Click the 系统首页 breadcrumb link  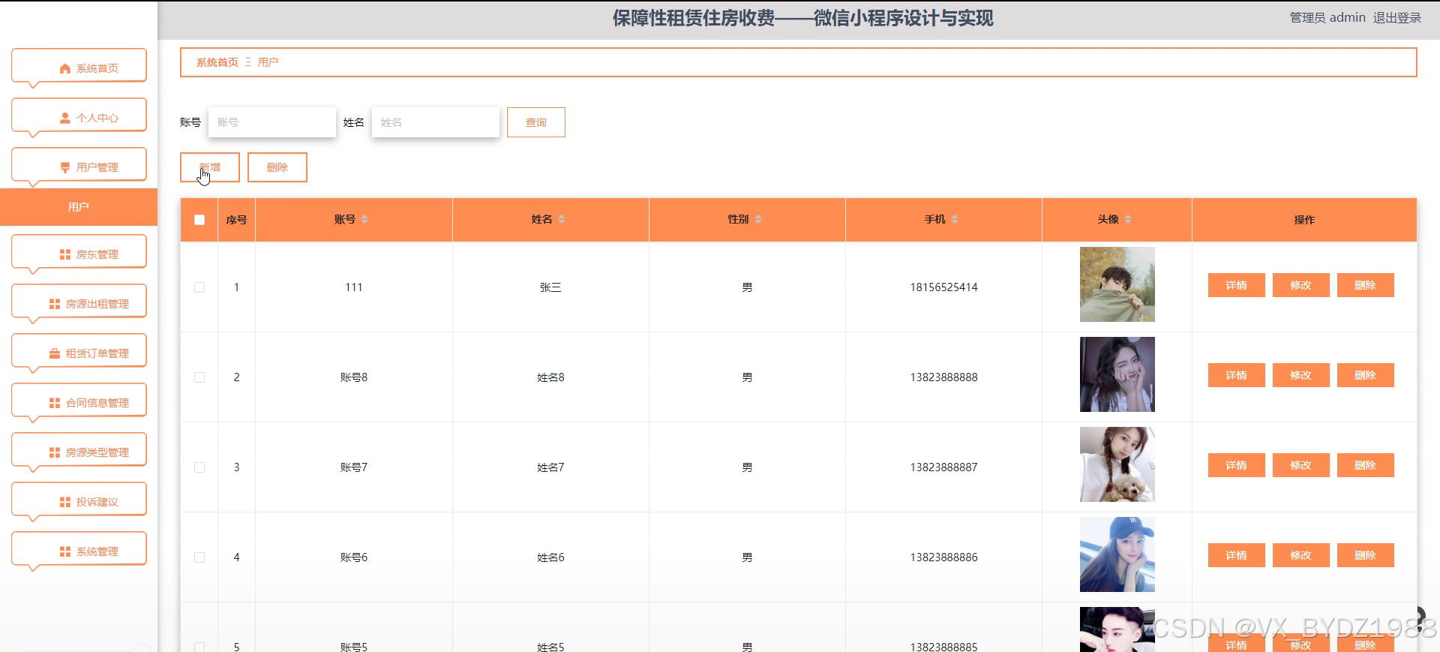[217, 62]
